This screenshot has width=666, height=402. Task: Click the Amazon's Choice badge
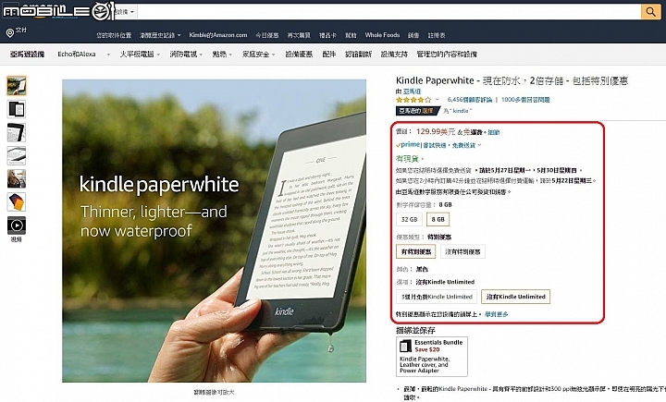(417, 111)
